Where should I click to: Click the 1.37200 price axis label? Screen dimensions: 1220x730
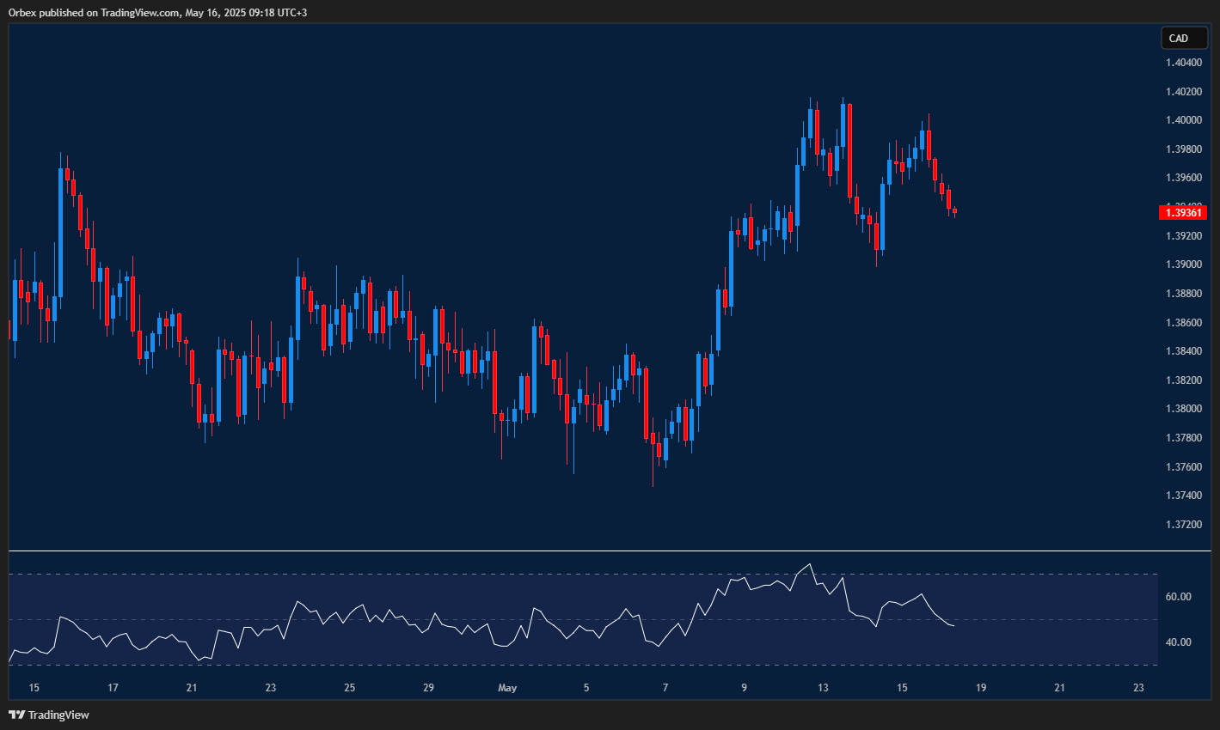[1183, 524]
